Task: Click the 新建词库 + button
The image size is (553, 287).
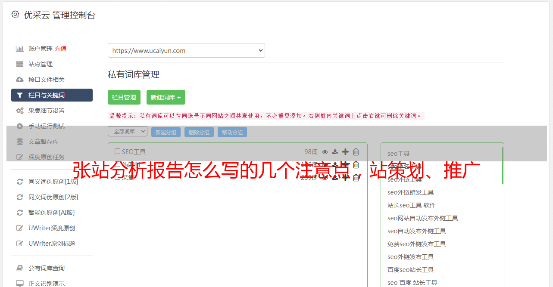Action: tap(166, 97)
